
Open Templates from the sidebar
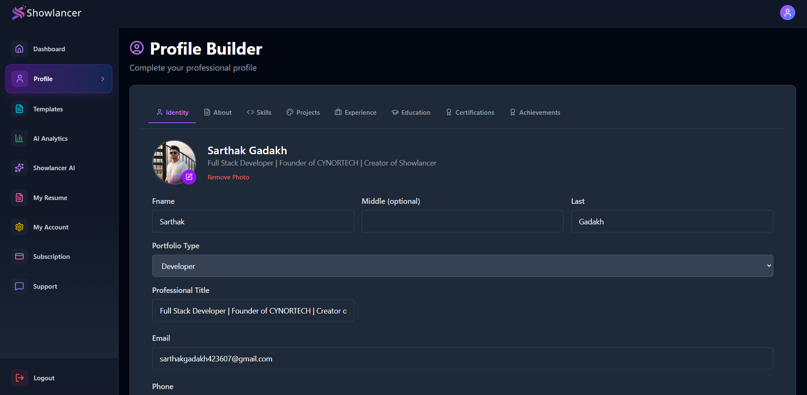59,109
